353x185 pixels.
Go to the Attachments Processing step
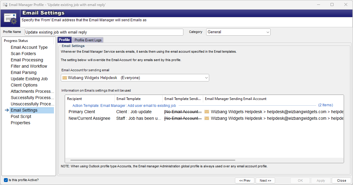(32, 92)
